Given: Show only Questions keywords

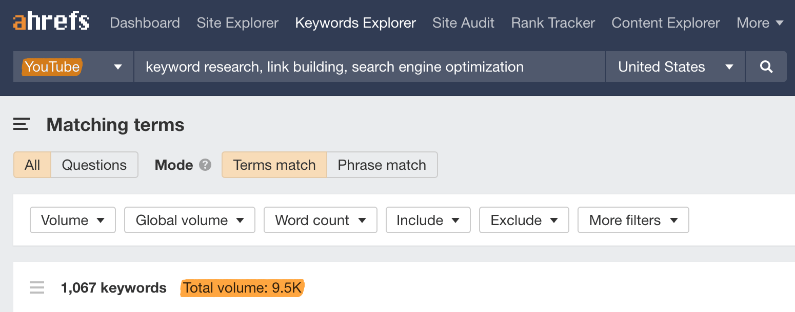Looking at the screenshot, I should click(94, 165).
